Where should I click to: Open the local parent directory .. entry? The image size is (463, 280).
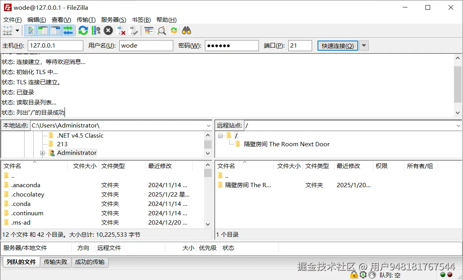point(102,176)
